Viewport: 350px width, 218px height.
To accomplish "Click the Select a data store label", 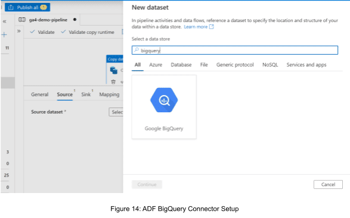I will click(151, 39).
